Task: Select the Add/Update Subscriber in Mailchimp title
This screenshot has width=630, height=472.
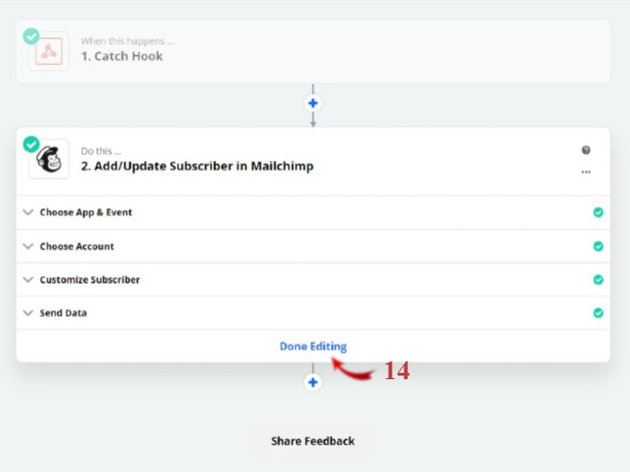Action: 197,166
